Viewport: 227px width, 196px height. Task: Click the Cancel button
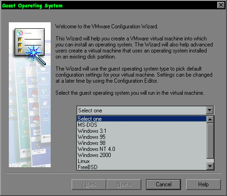(x=163, y=184)
